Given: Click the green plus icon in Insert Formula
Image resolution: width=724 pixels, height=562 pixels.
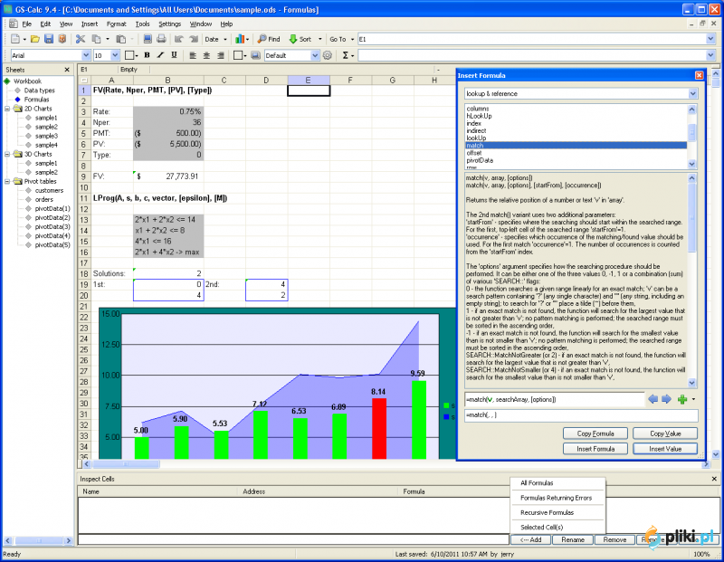Looking at the screenshot, I should (x=682, y=399).
